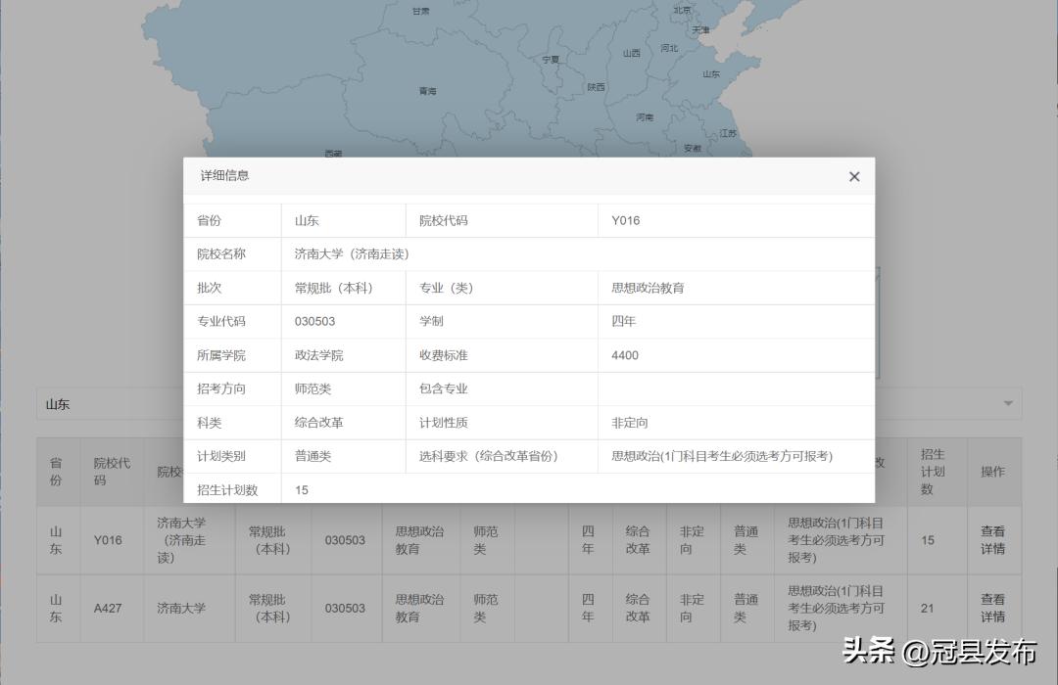Image resolution: width=1058 pixels, height=685 pixels.
Task: Click the 收费标准 label in the dialog
Action: click(444, 355)
